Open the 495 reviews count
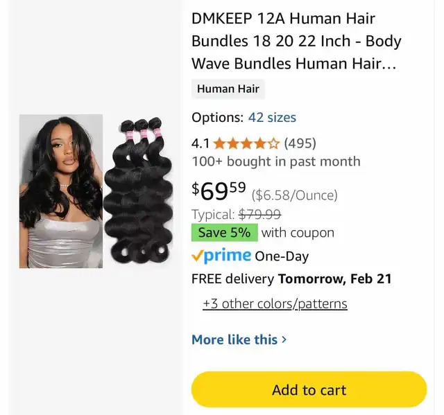 [300, 143]
